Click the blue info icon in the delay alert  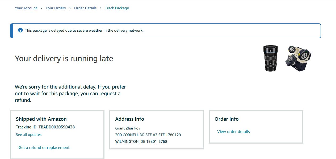click(x=20, y=30)
